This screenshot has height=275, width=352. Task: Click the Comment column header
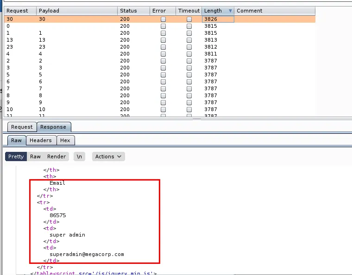250,11
